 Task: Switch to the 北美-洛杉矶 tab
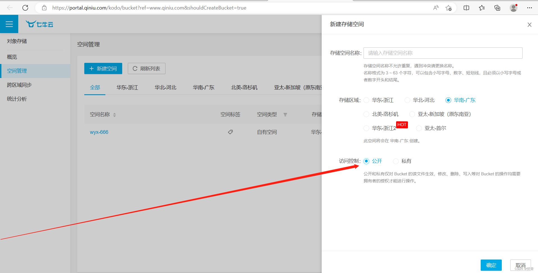(244, 87)
